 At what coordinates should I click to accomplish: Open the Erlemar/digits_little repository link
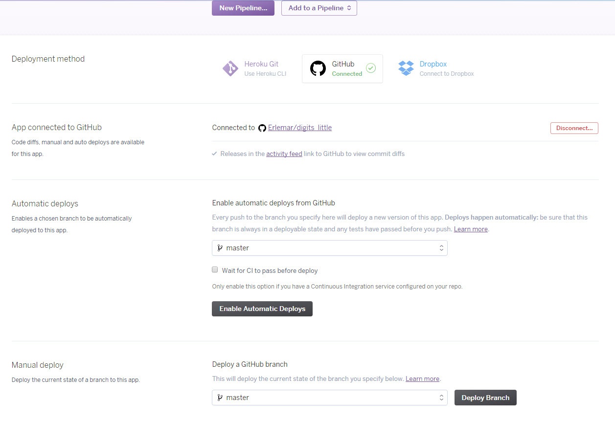300,128
